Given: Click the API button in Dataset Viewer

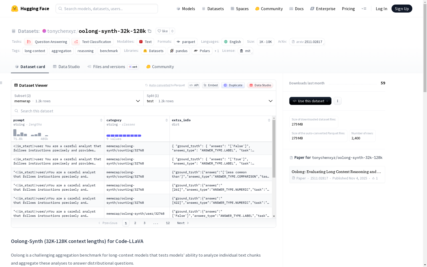Looking at the screenshot, I should (194, 85).
